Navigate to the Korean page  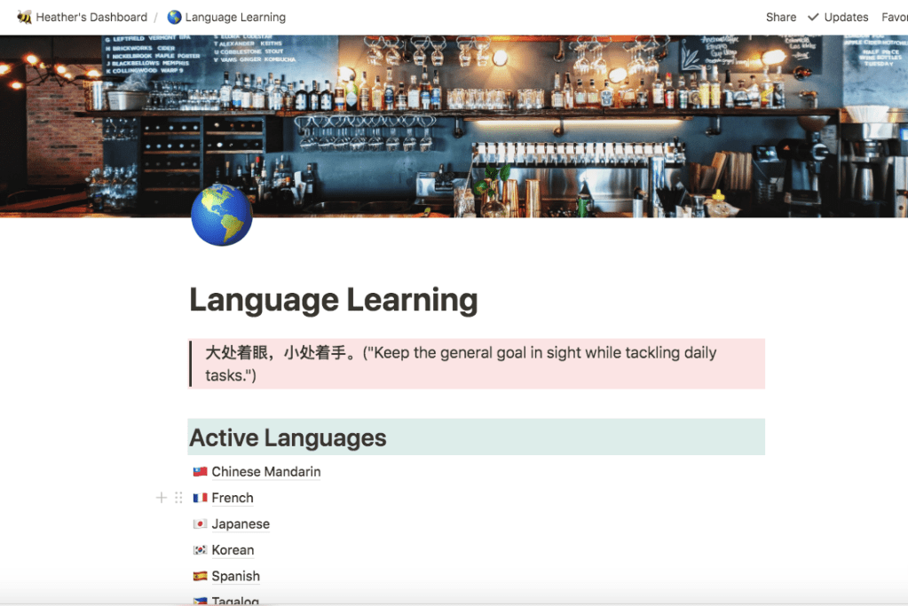233,550
